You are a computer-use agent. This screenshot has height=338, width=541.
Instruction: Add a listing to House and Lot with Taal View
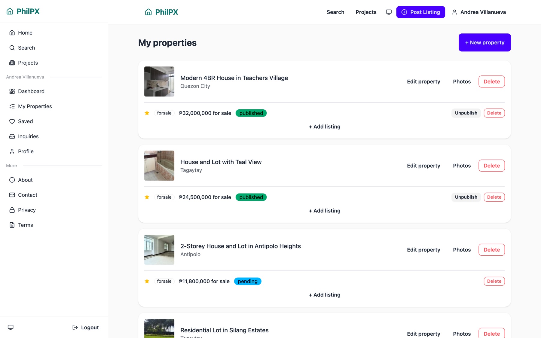[x=325, y=211]
